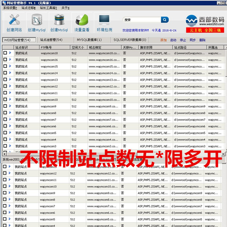Viewport: 227px width, 227px height.
Task: Click the blue search magnifier button
Action: [x=165, y=20]
